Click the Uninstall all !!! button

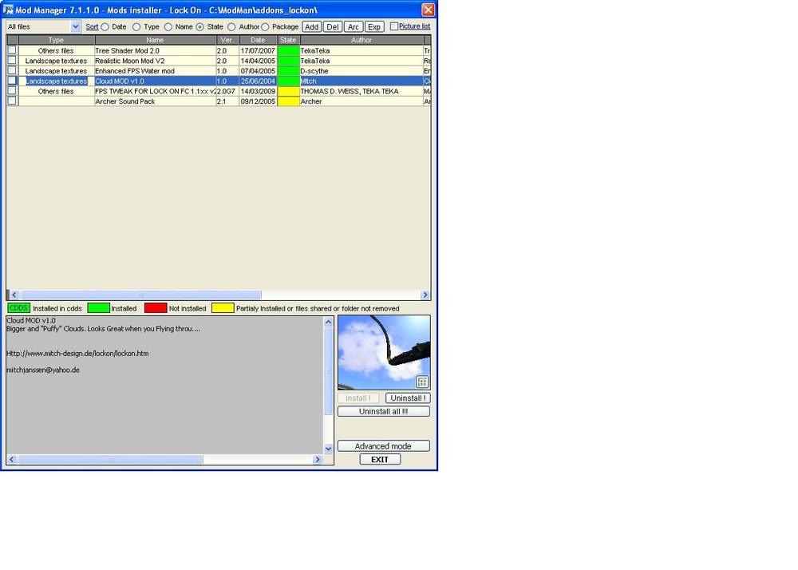coord(384,411)
